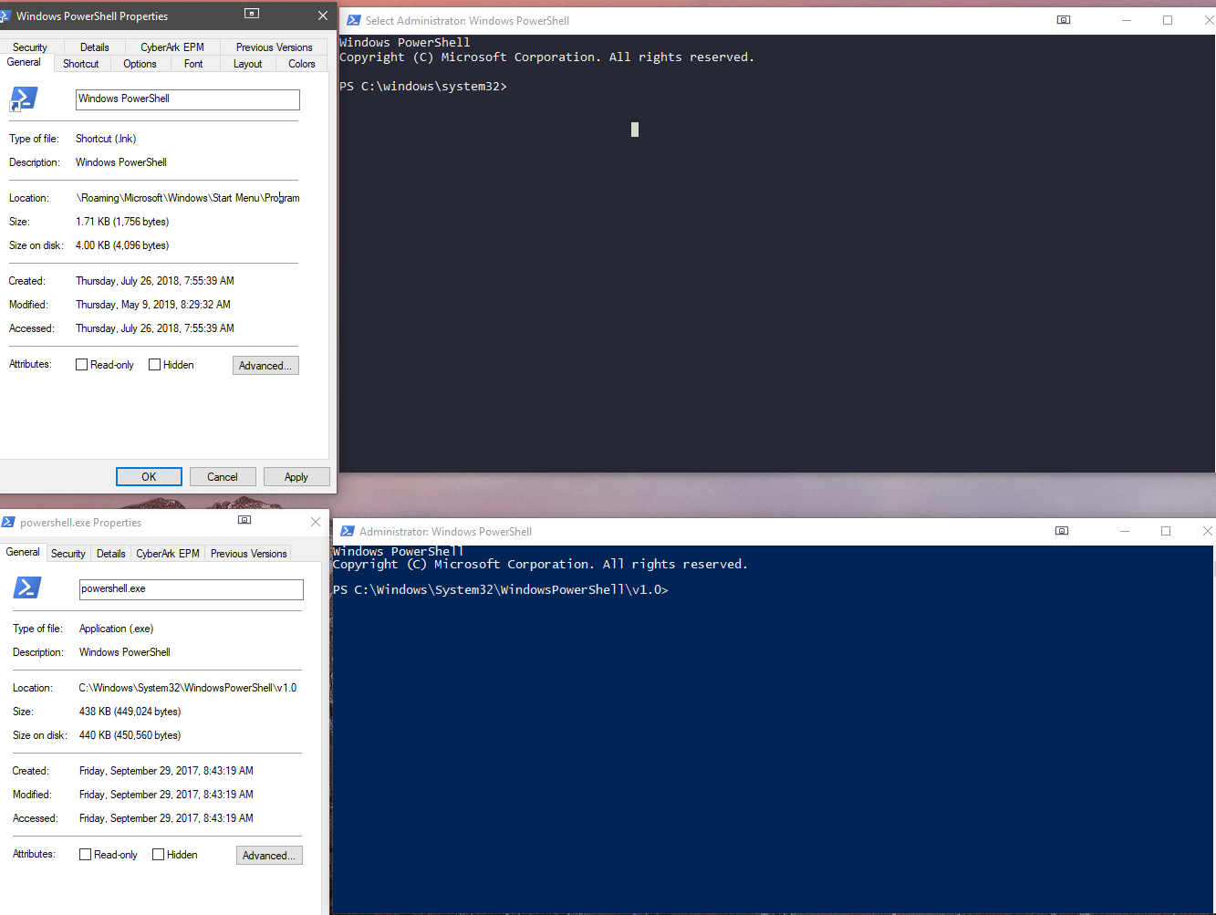Click the PowerShell icon in powershell.exe Properties

coord(26,588)
